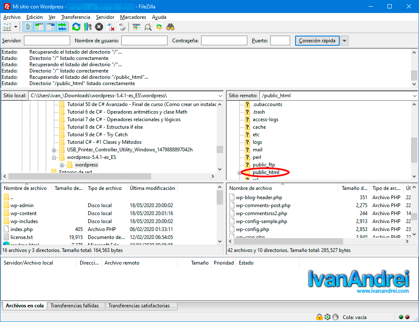Click the encryption lock status icon
419x322 pixels.
click(x=319, y=317)
